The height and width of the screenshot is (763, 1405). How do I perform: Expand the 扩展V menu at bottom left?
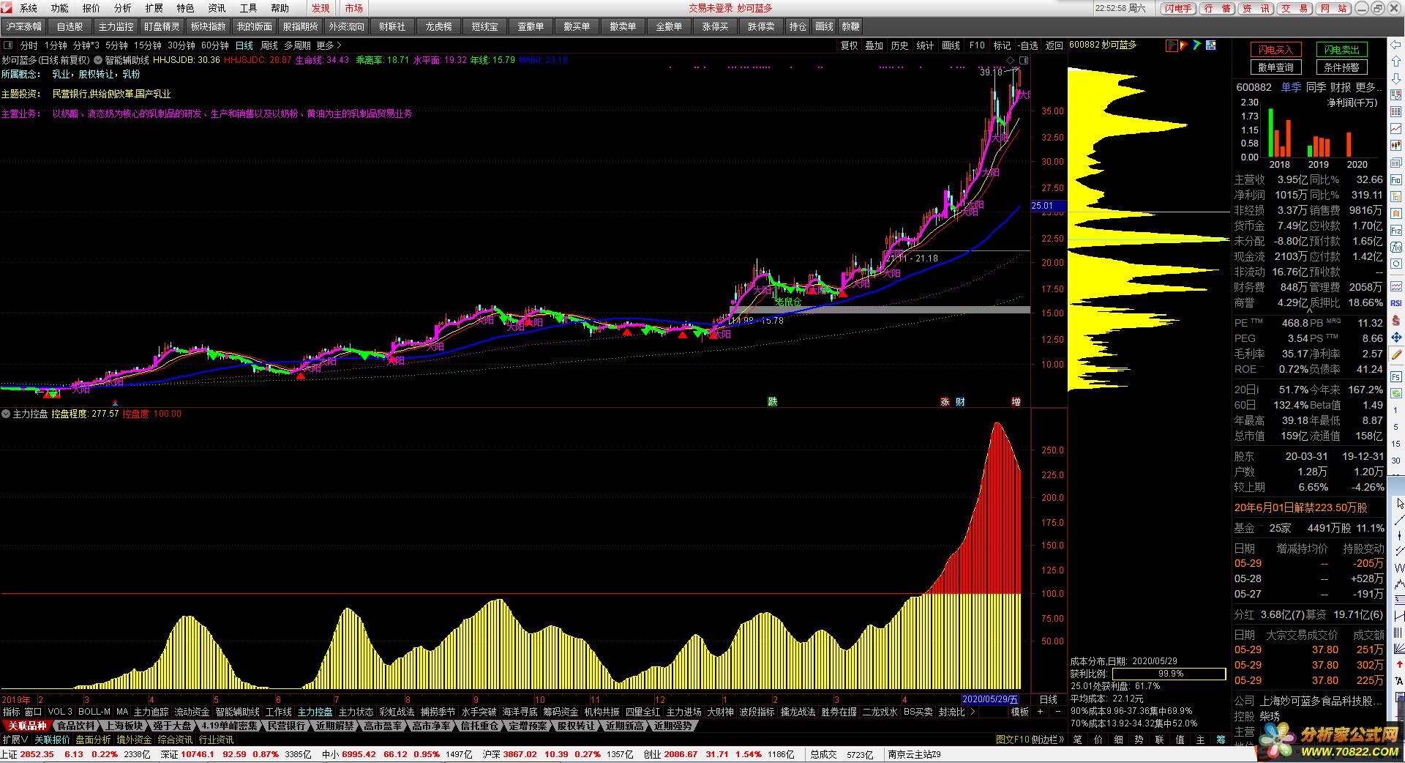click(15, 740)
